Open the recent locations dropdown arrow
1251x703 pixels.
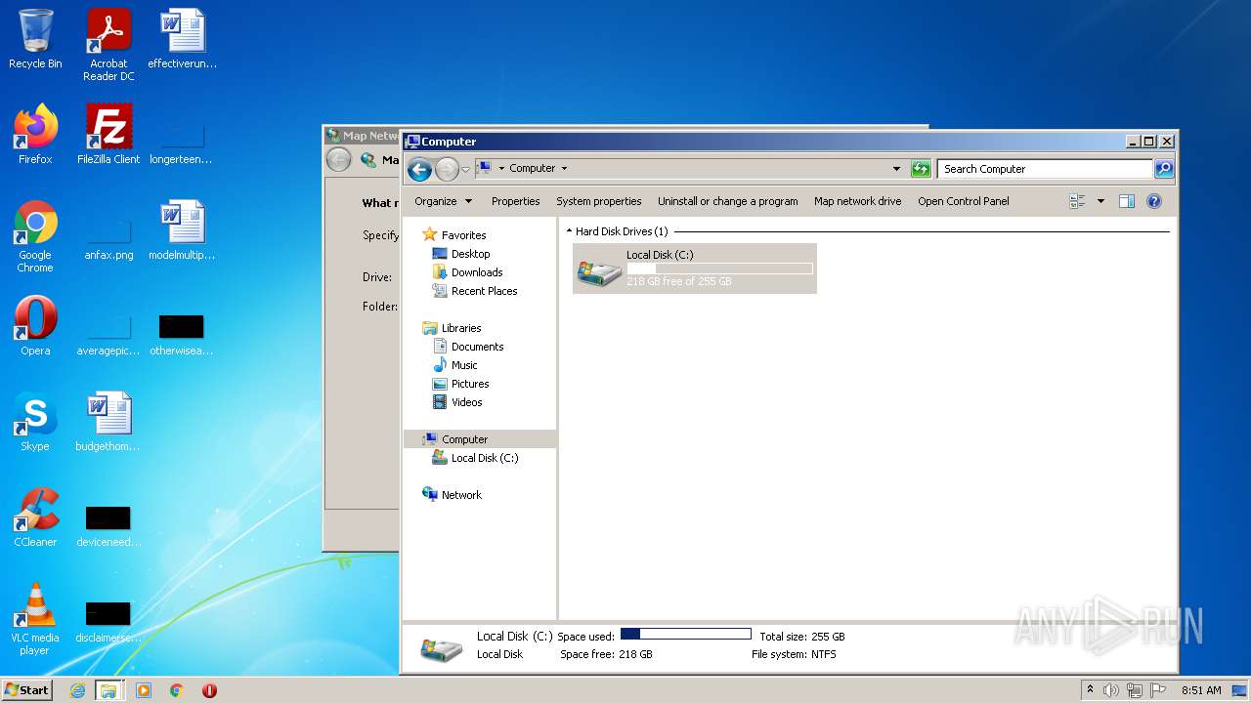(465, 169)
